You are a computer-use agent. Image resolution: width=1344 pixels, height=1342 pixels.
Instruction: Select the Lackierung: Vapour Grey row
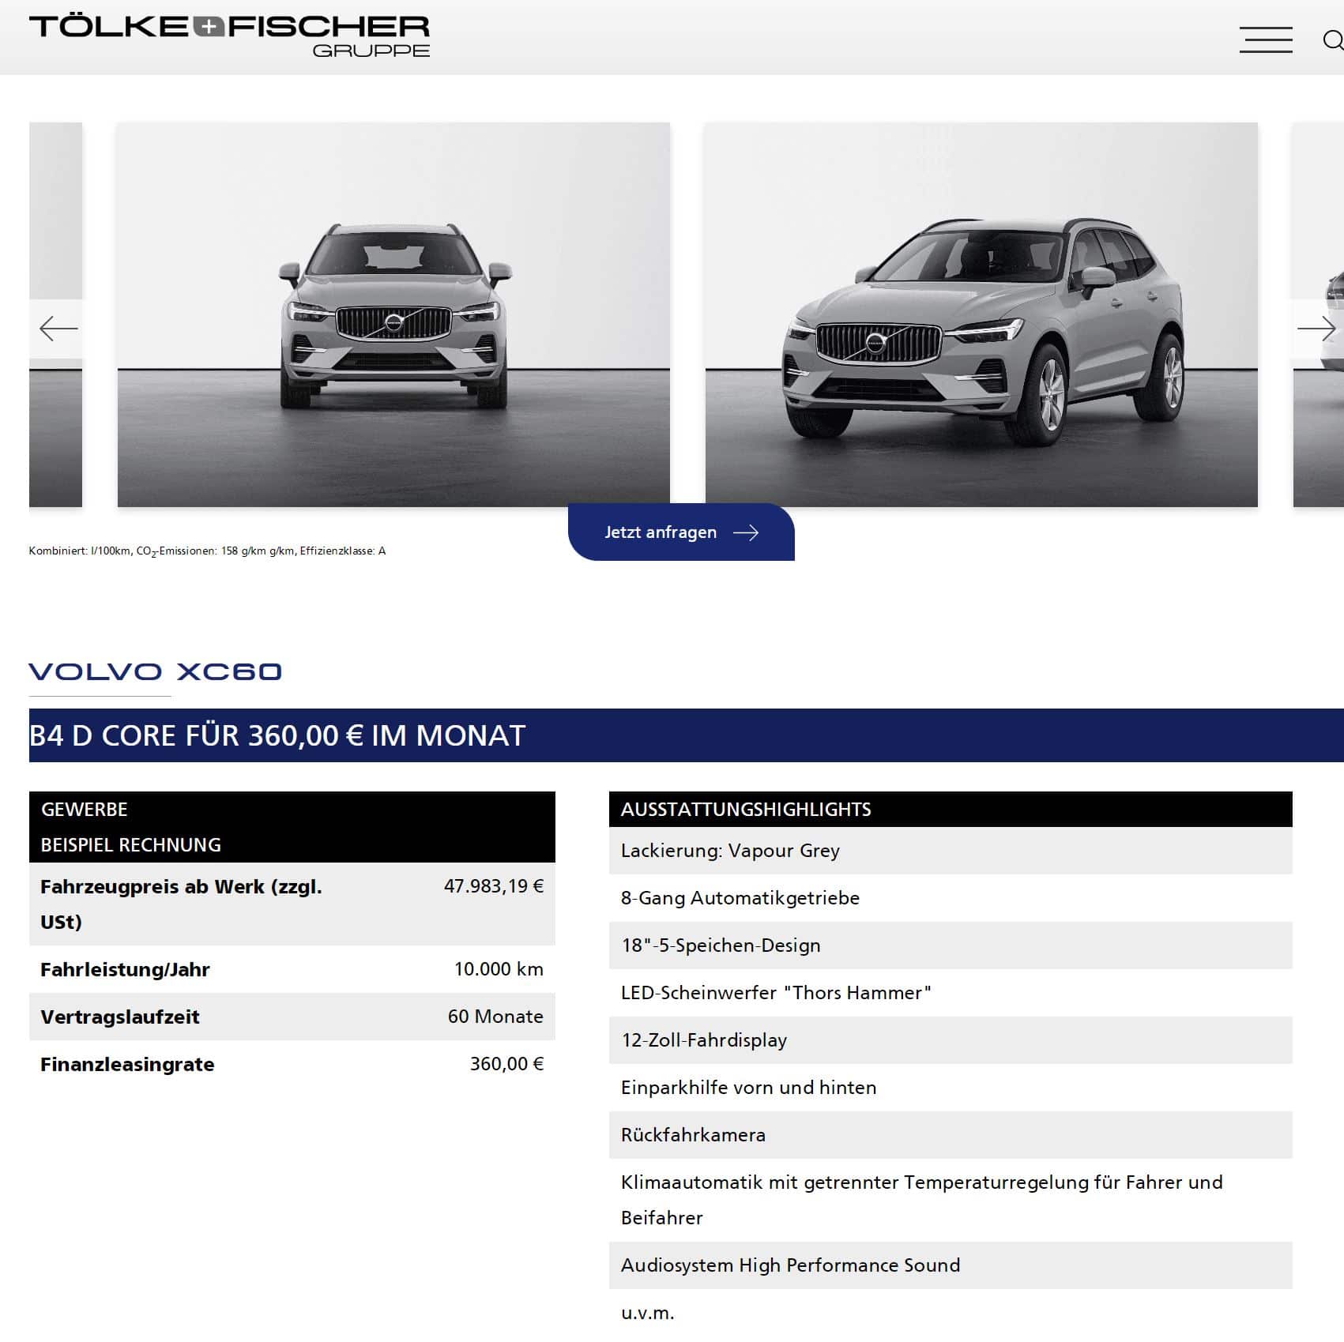pyautogui.click(x=951, y=851)
